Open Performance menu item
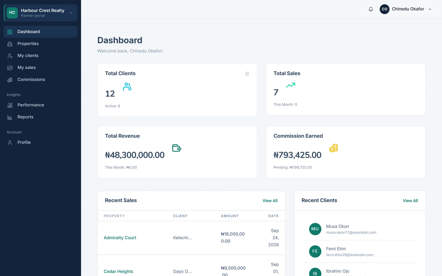The image size is (442, 276). pyautogui.click(x=41, y=105)
